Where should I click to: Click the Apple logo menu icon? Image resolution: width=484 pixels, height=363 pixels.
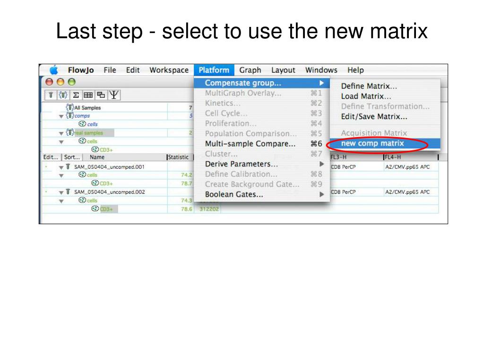(x=54, y=70)
